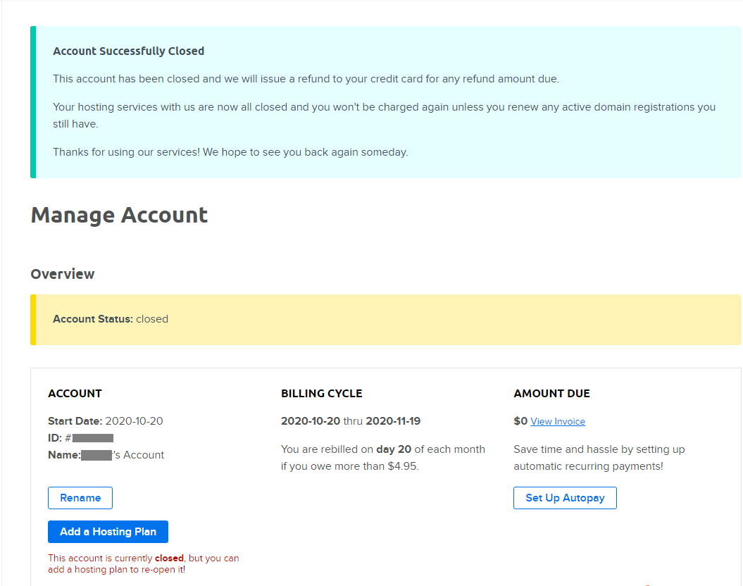Screen dimensions: 743x586
Task: Open the View Invoice link
Action: [x=558, y=422]
